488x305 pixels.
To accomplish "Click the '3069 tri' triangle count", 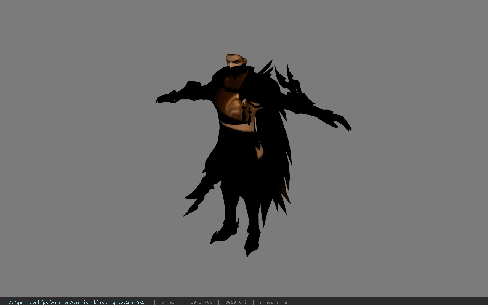I will pos(236,302).
